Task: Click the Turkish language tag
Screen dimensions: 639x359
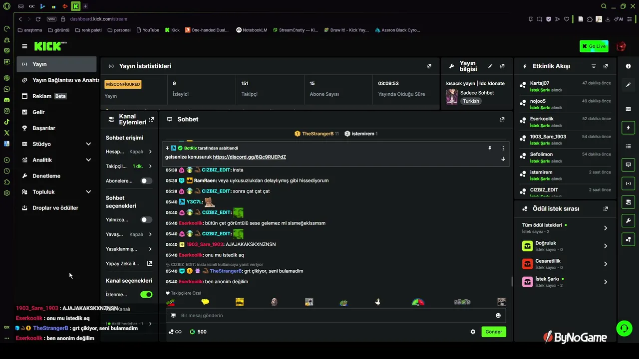Action: point(471,101)
